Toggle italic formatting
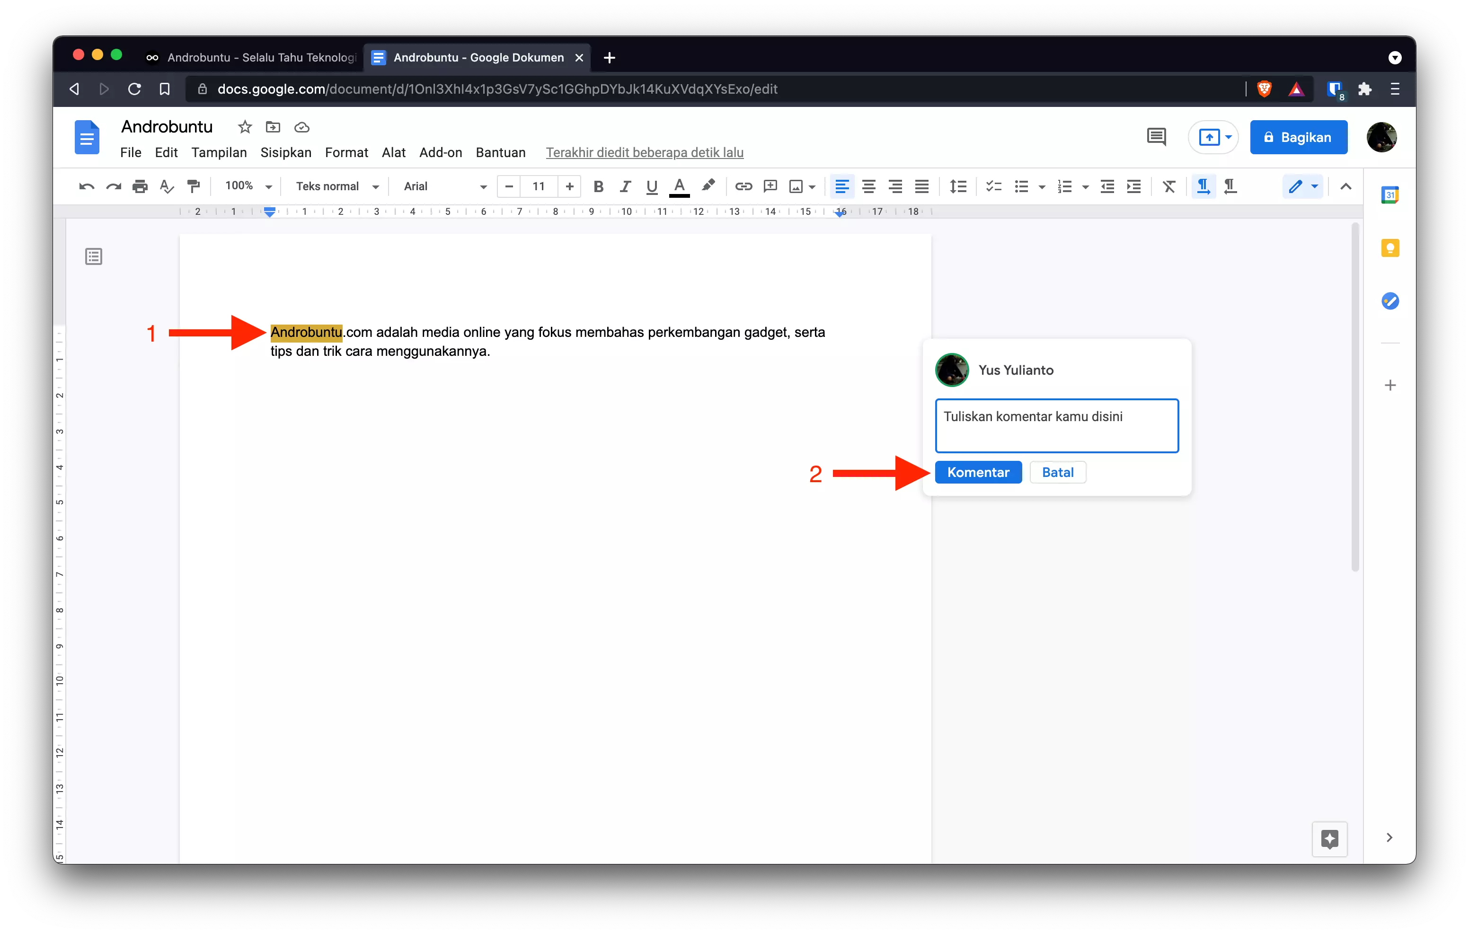 coord(625,187)
